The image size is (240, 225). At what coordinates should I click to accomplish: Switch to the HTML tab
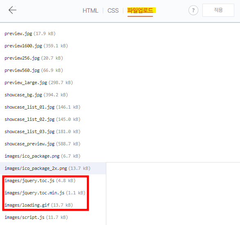[x=90, y=11]
